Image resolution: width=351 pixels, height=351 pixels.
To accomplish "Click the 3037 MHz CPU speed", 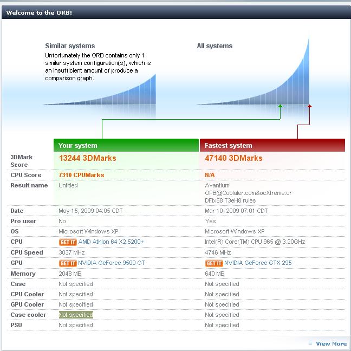I will pyautogui.click(x=71, y=252).
